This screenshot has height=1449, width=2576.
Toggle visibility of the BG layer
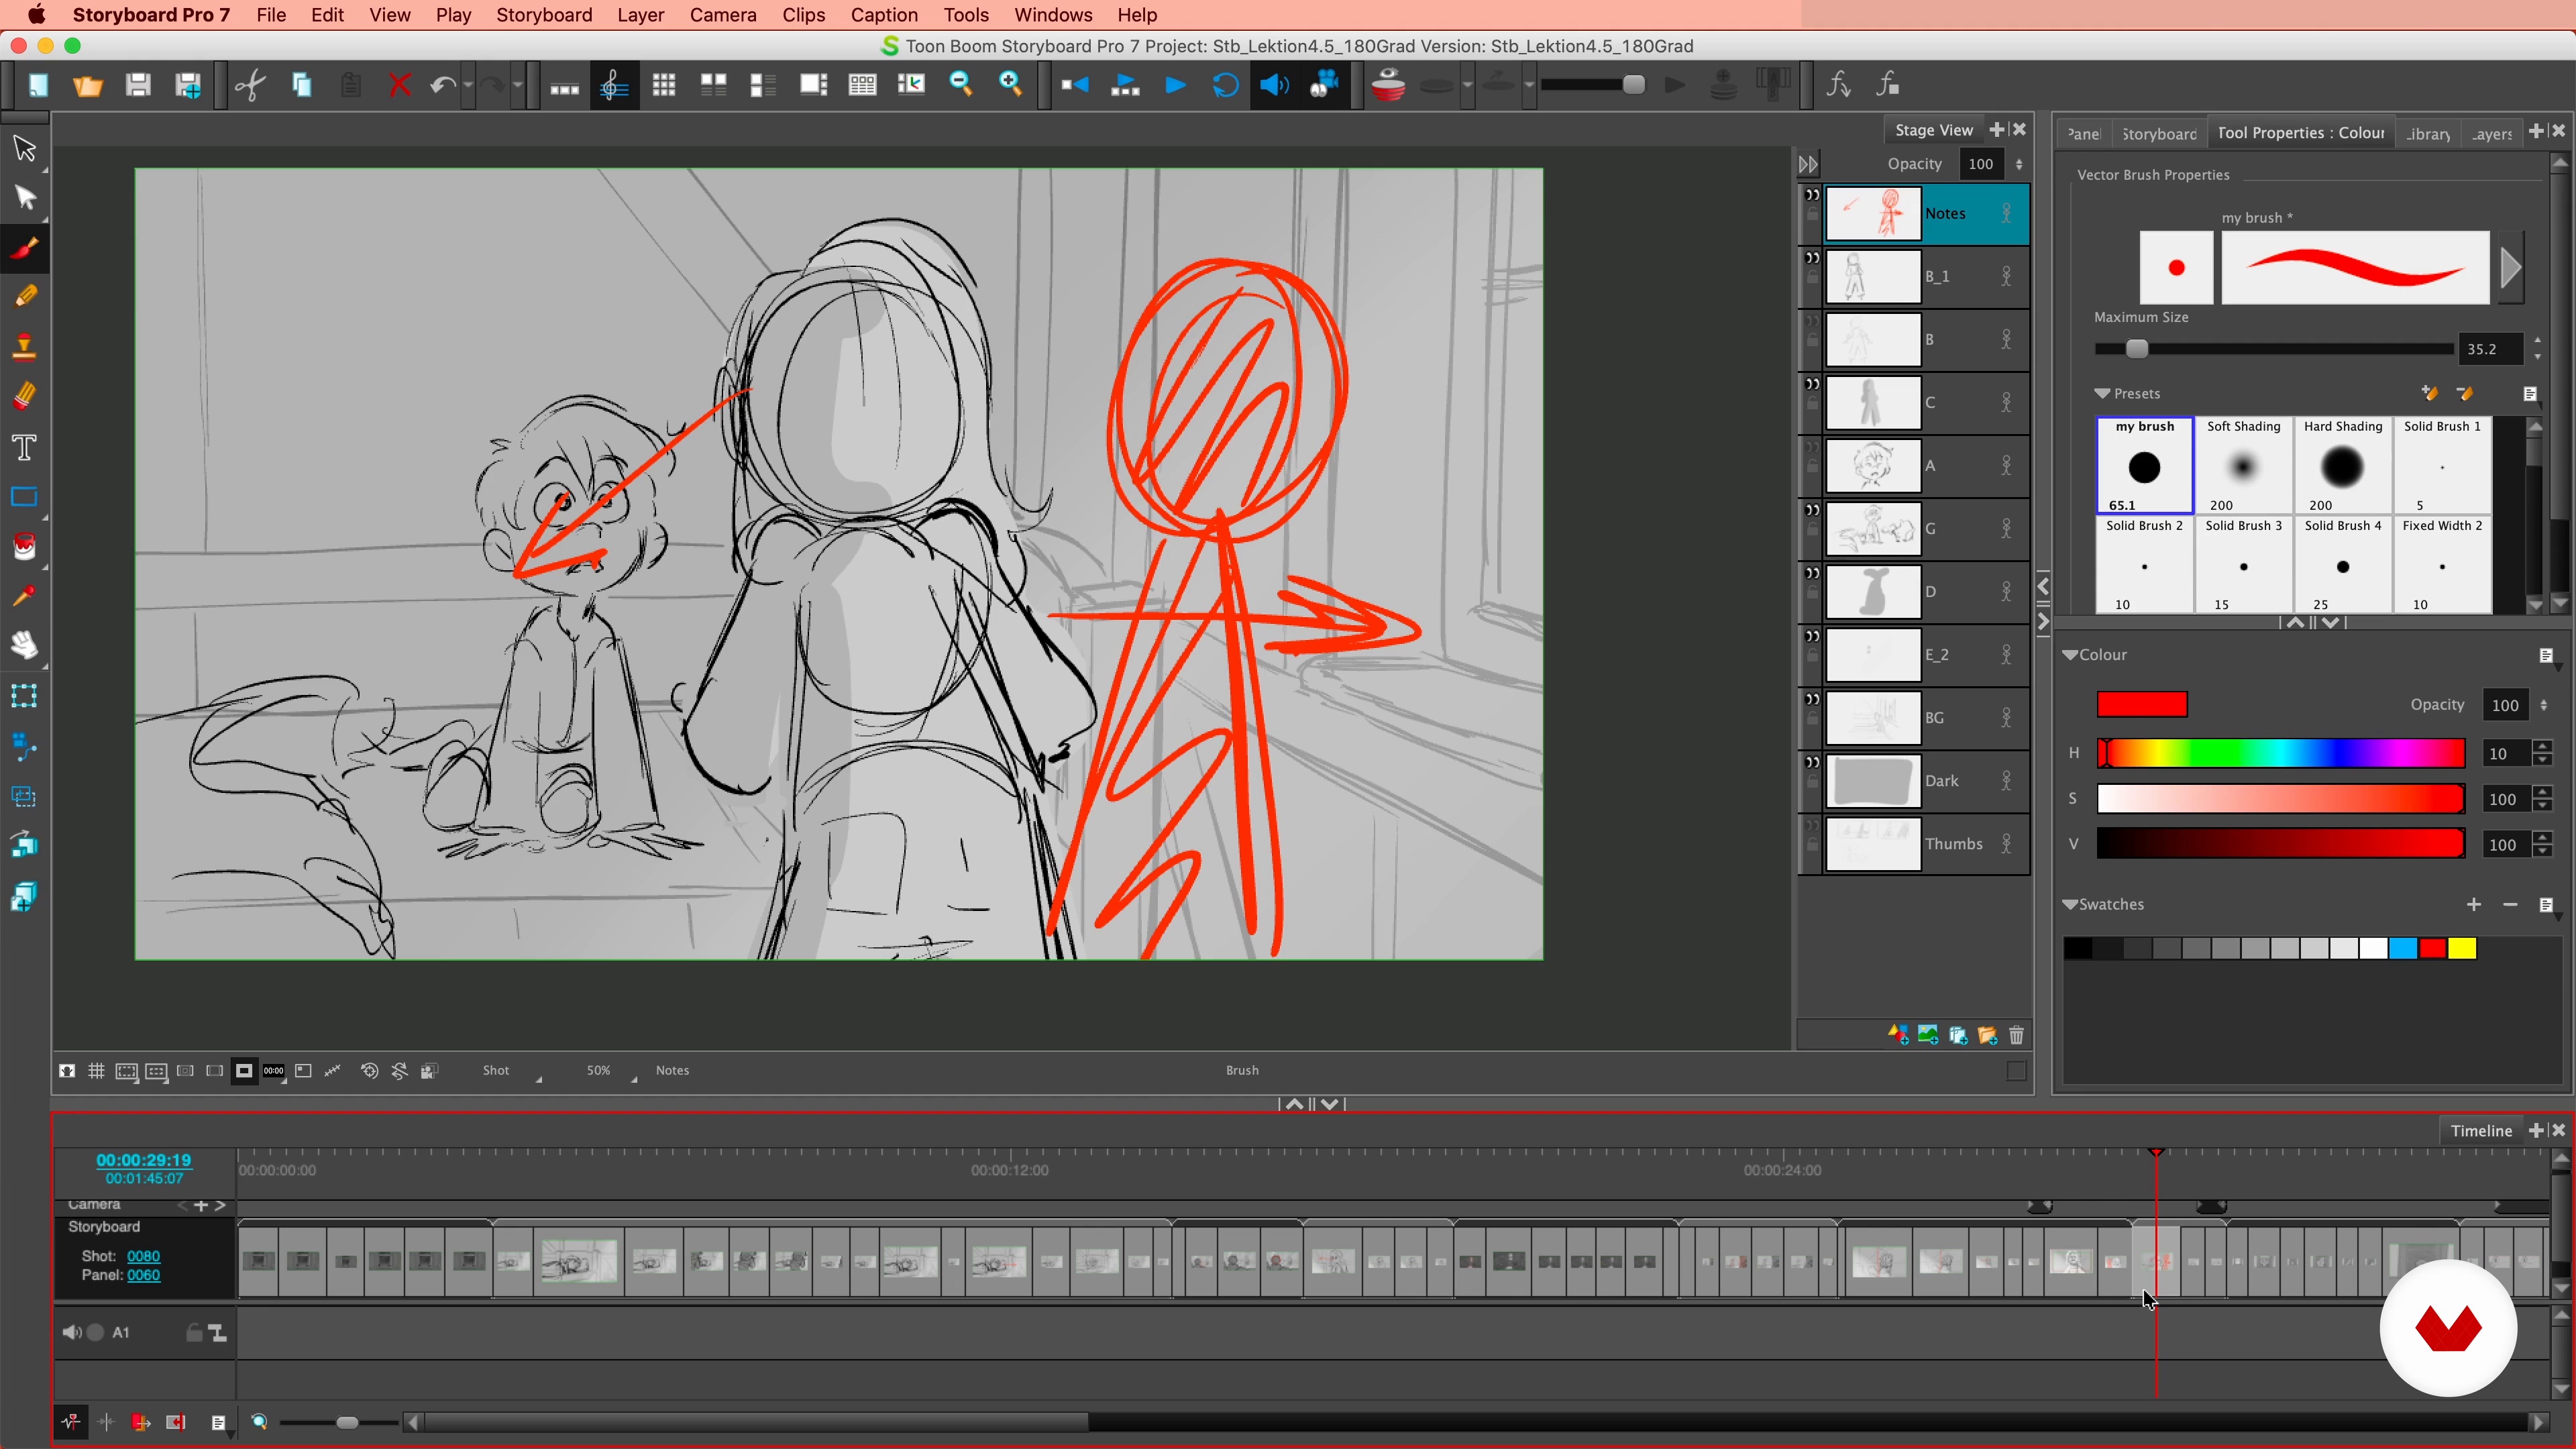[x=1812, y=698]
